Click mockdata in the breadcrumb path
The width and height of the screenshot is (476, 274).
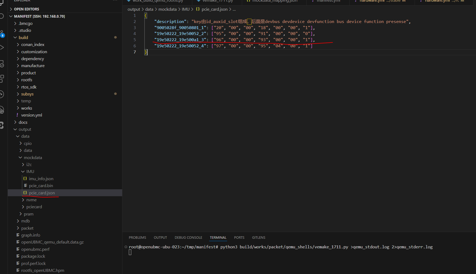pyautogui.click(x=167, y=9)
